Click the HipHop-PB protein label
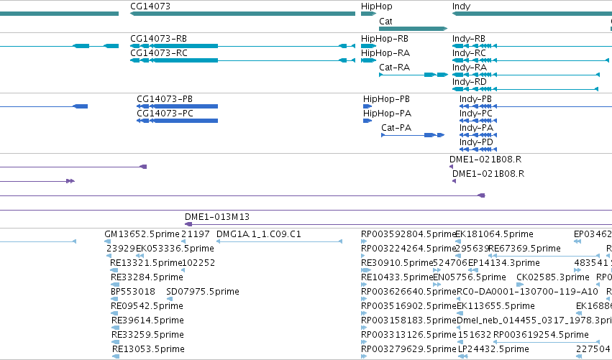This screenshot has width=612, height=360. point(386,99)
